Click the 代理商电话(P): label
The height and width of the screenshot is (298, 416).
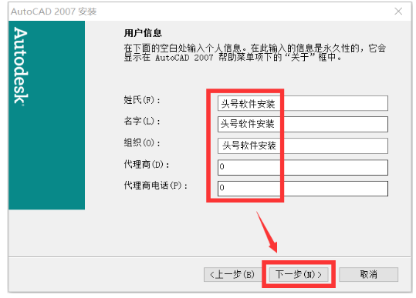[x=156, y=186]
